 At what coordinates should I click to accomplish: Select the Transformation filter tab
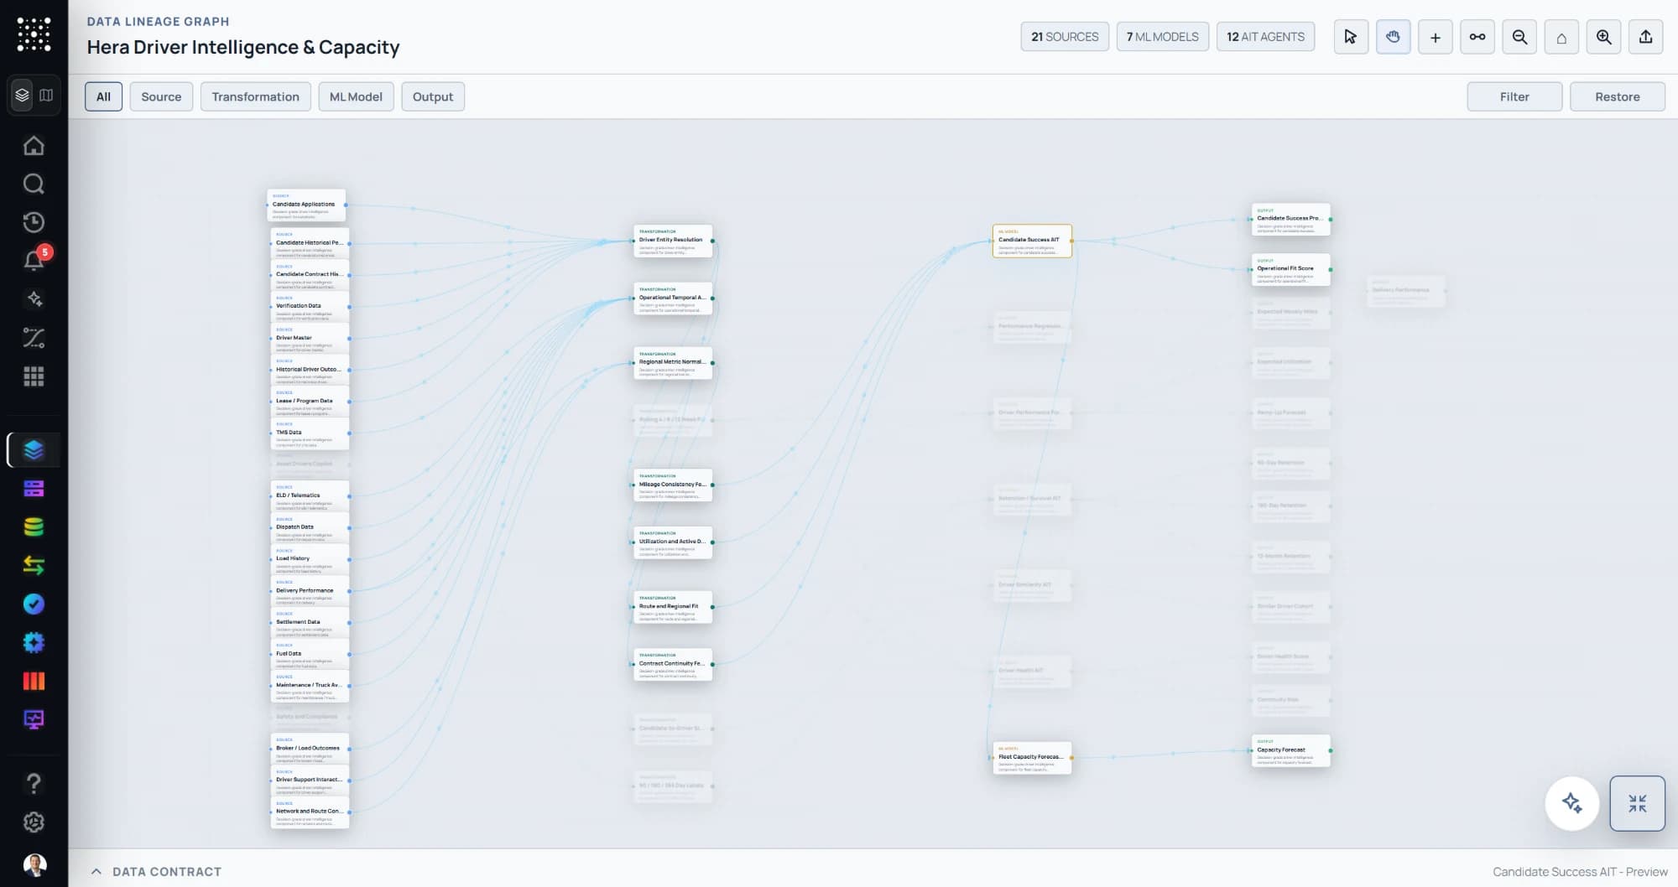tap(255, 96)
